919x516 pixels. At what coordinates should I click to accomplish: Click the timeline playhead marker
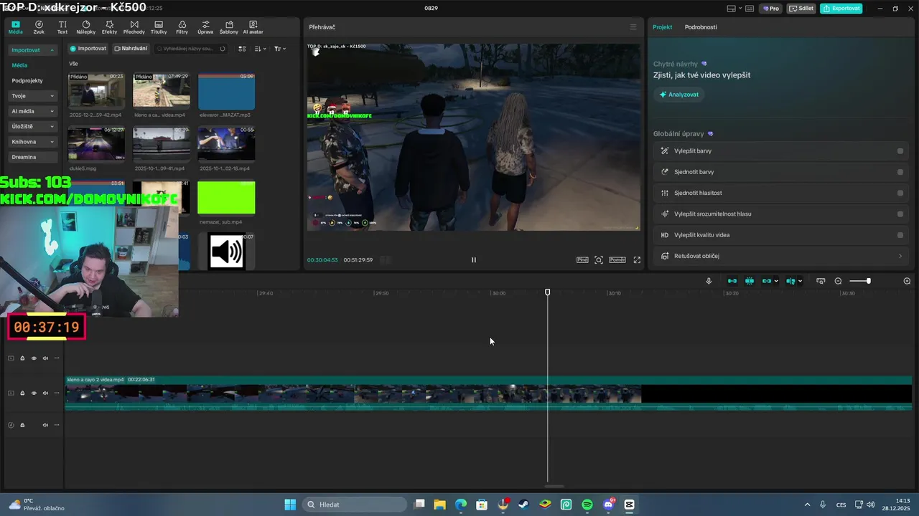pos(548,292)
